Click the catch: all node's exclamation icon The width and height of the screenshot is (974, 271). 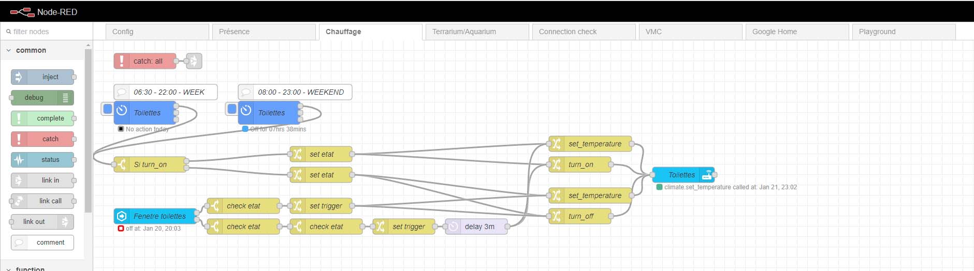[122, 61]
